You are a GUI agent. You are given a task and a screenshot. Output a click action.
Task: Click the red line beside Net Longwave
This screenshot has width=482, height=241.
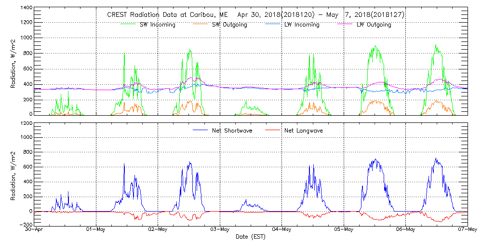coord(272,130)
